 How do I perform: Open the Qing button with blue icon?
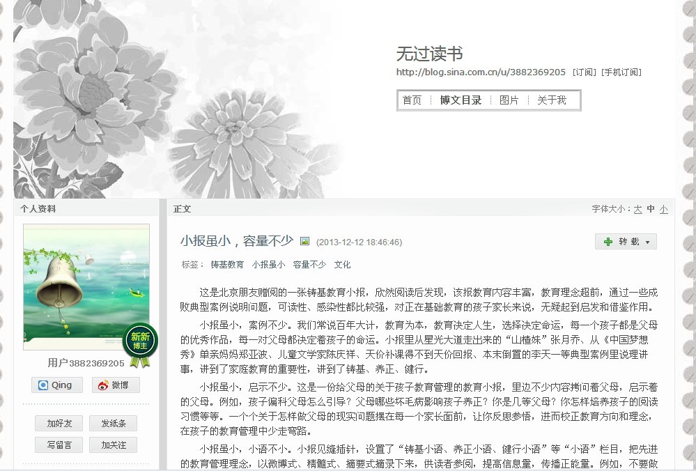click(x=57, y=385)
